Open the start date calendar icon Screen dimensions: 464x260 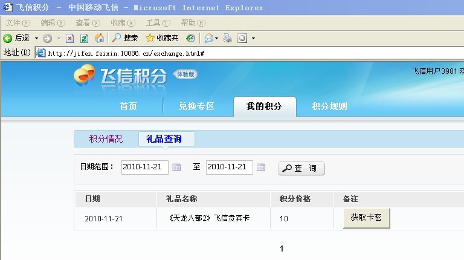click(176, 167)
